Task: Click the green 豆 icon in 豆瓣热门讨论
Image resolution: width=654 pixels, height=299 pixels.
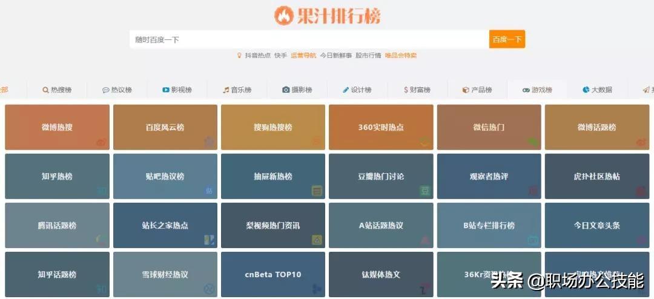Action: pos(425,191)
